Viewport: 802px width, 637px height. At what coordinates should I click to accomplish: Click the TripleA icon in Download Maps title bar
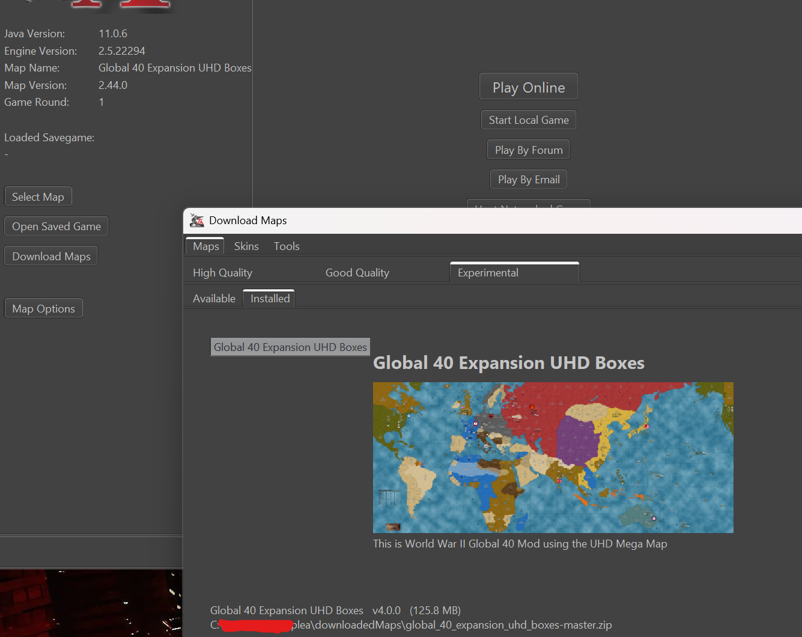197,221
